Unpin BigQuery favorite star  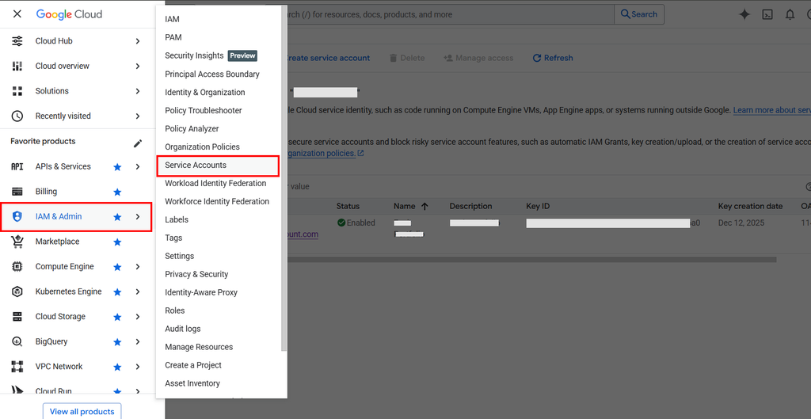coord(117,342)
